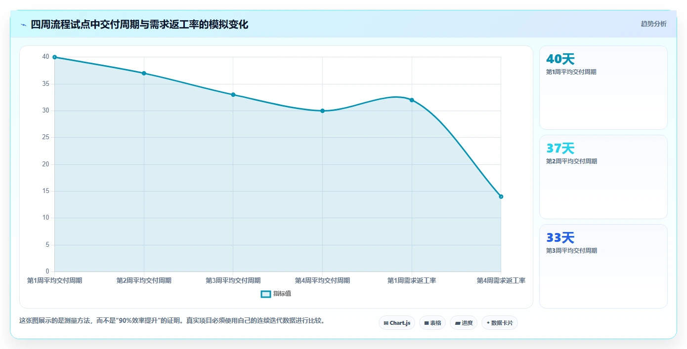Click the y-axis tick label 25
The image size is (687, 349).
[46, 137]
